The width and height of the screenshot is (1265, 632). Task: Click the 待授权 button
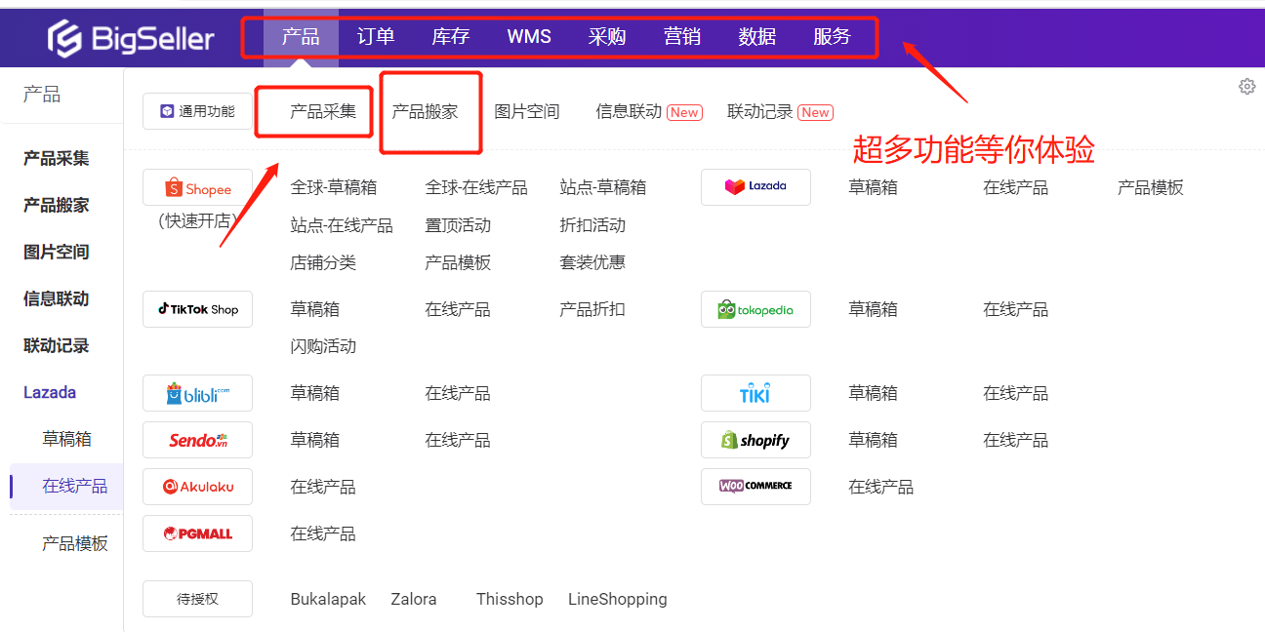197,599
